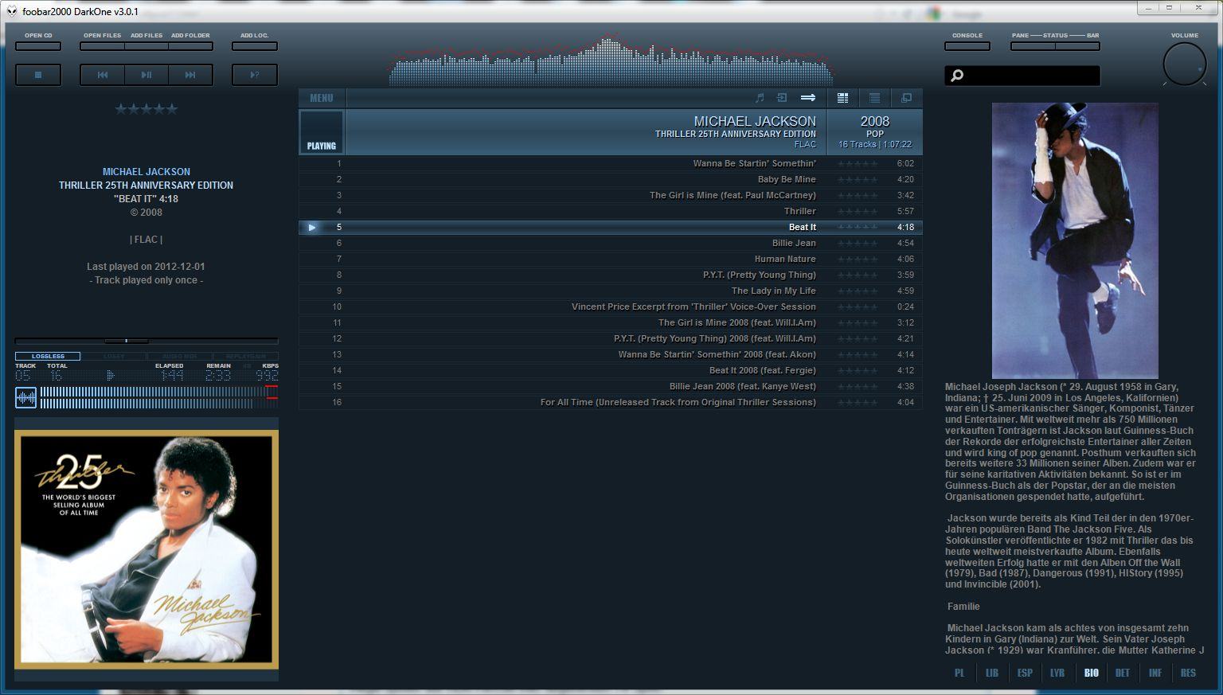This screenshot has height=695, width=1223.
Task: Play a random track
Action: click(x=255, y=75)
